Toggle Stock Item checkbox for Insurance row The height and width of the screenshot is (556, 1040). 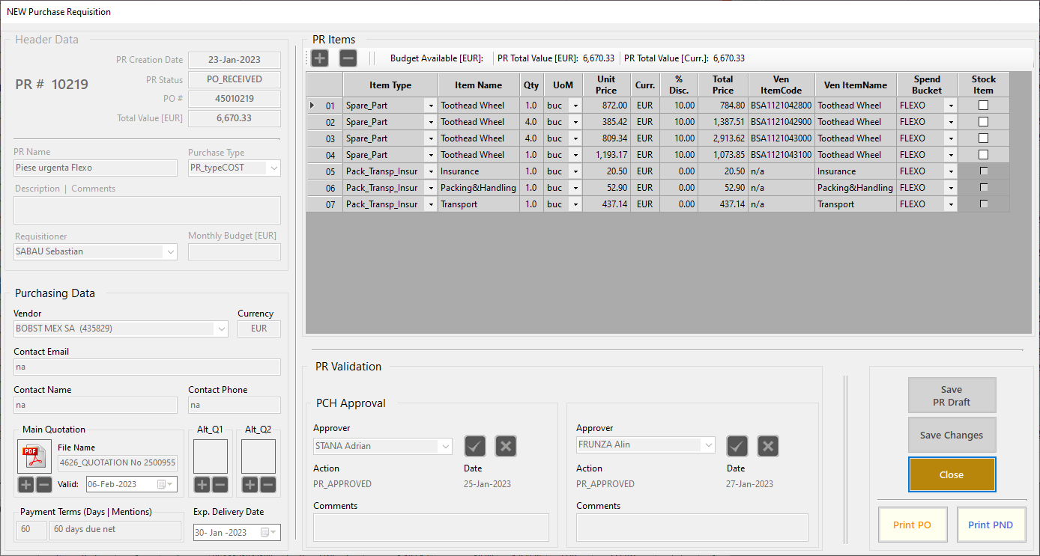pyautogui.click(x=984, y=171)
